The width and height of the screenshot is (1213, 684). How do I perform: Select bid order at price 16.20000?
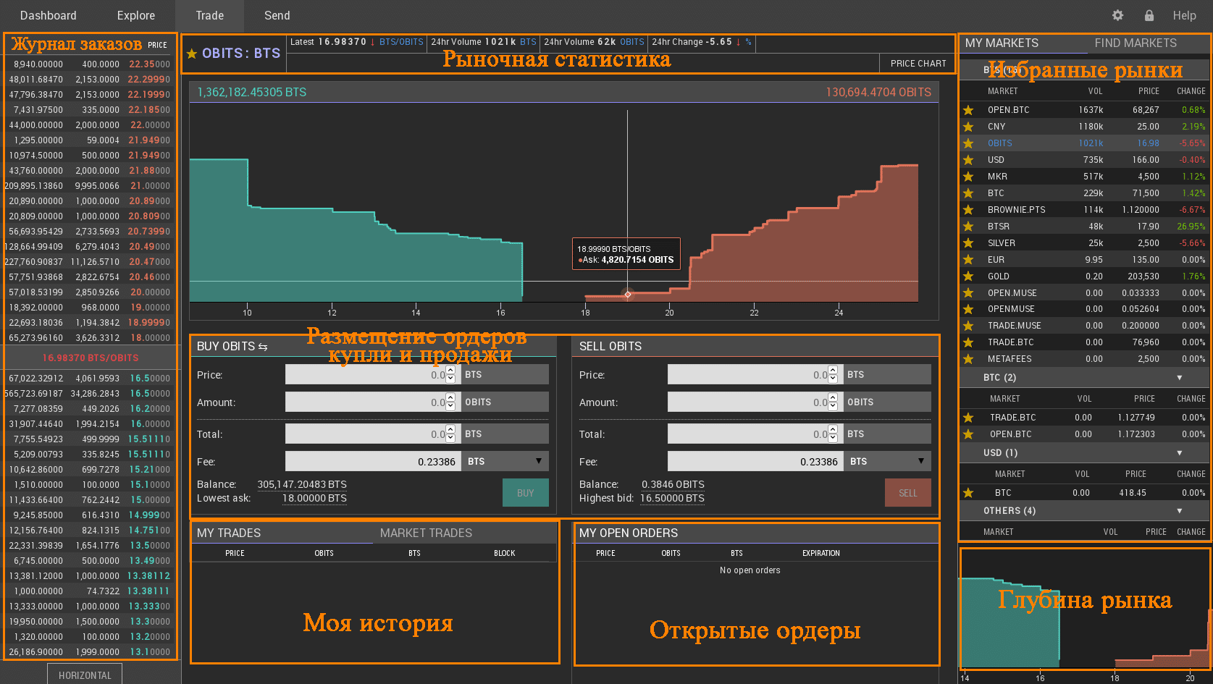coord(90,409)
